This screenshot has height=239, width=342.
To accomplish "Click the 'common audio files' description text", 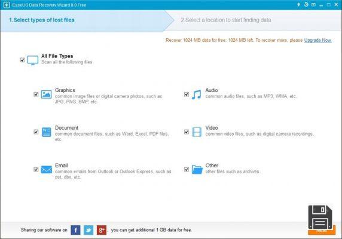I will pos(251,96).
